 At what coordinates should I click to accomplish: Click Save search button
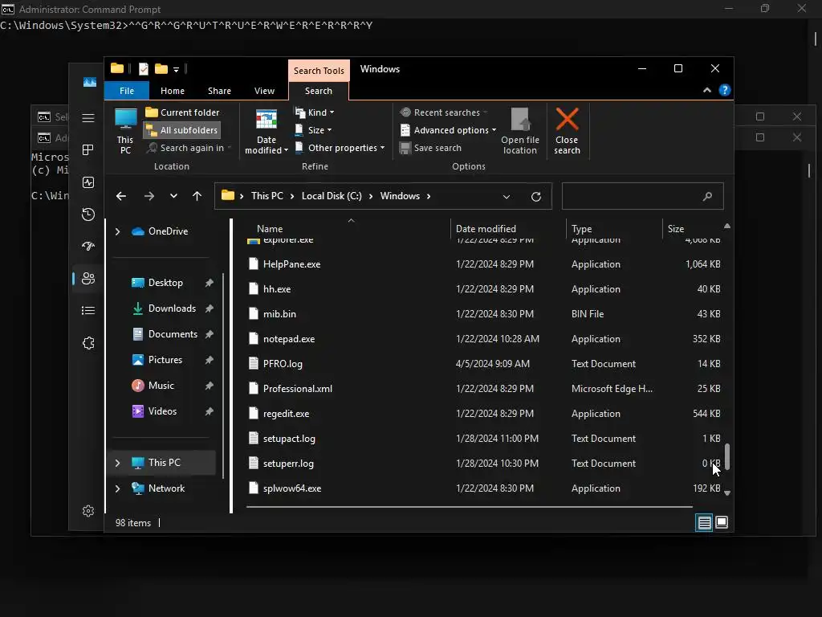tap(431, 148)
